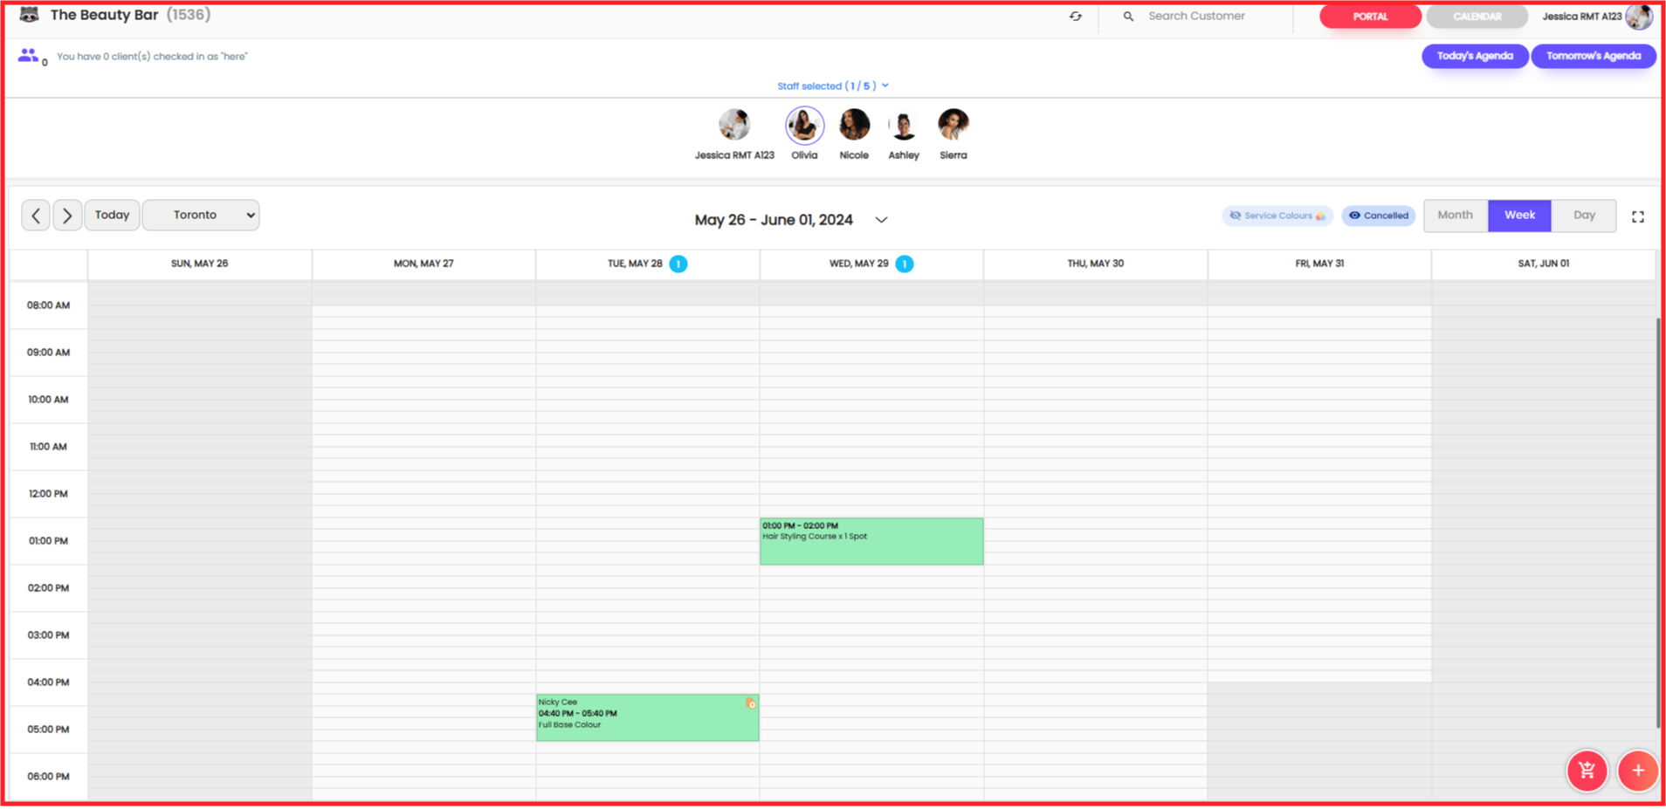The image size is (1666, 809).
Task: Click The Beauty Bar (1536) title
Action: click(x=130, y=15)
